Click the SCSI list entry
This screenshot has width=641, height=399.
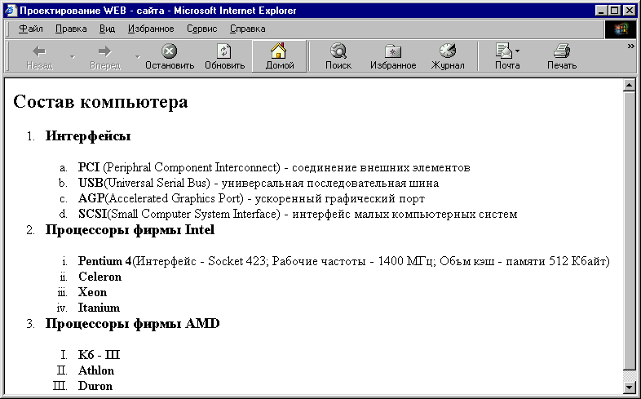coord(298,215)
